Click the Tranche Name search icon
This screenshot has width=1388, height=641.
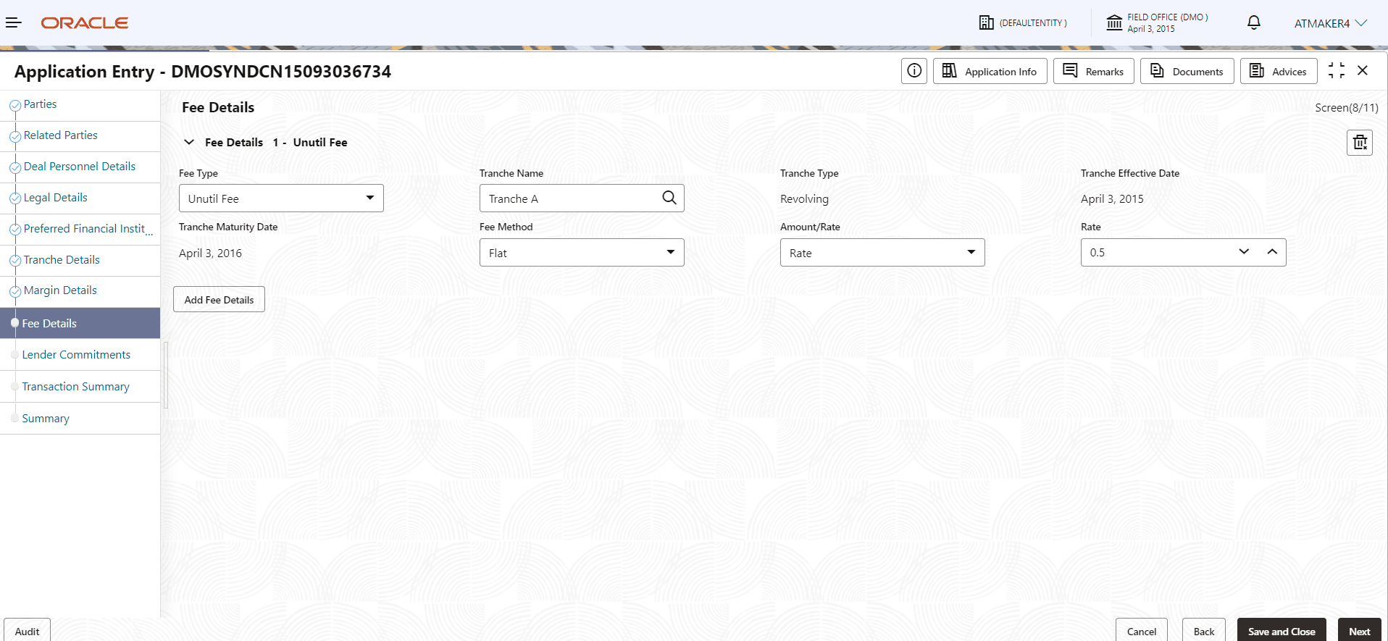669,198
